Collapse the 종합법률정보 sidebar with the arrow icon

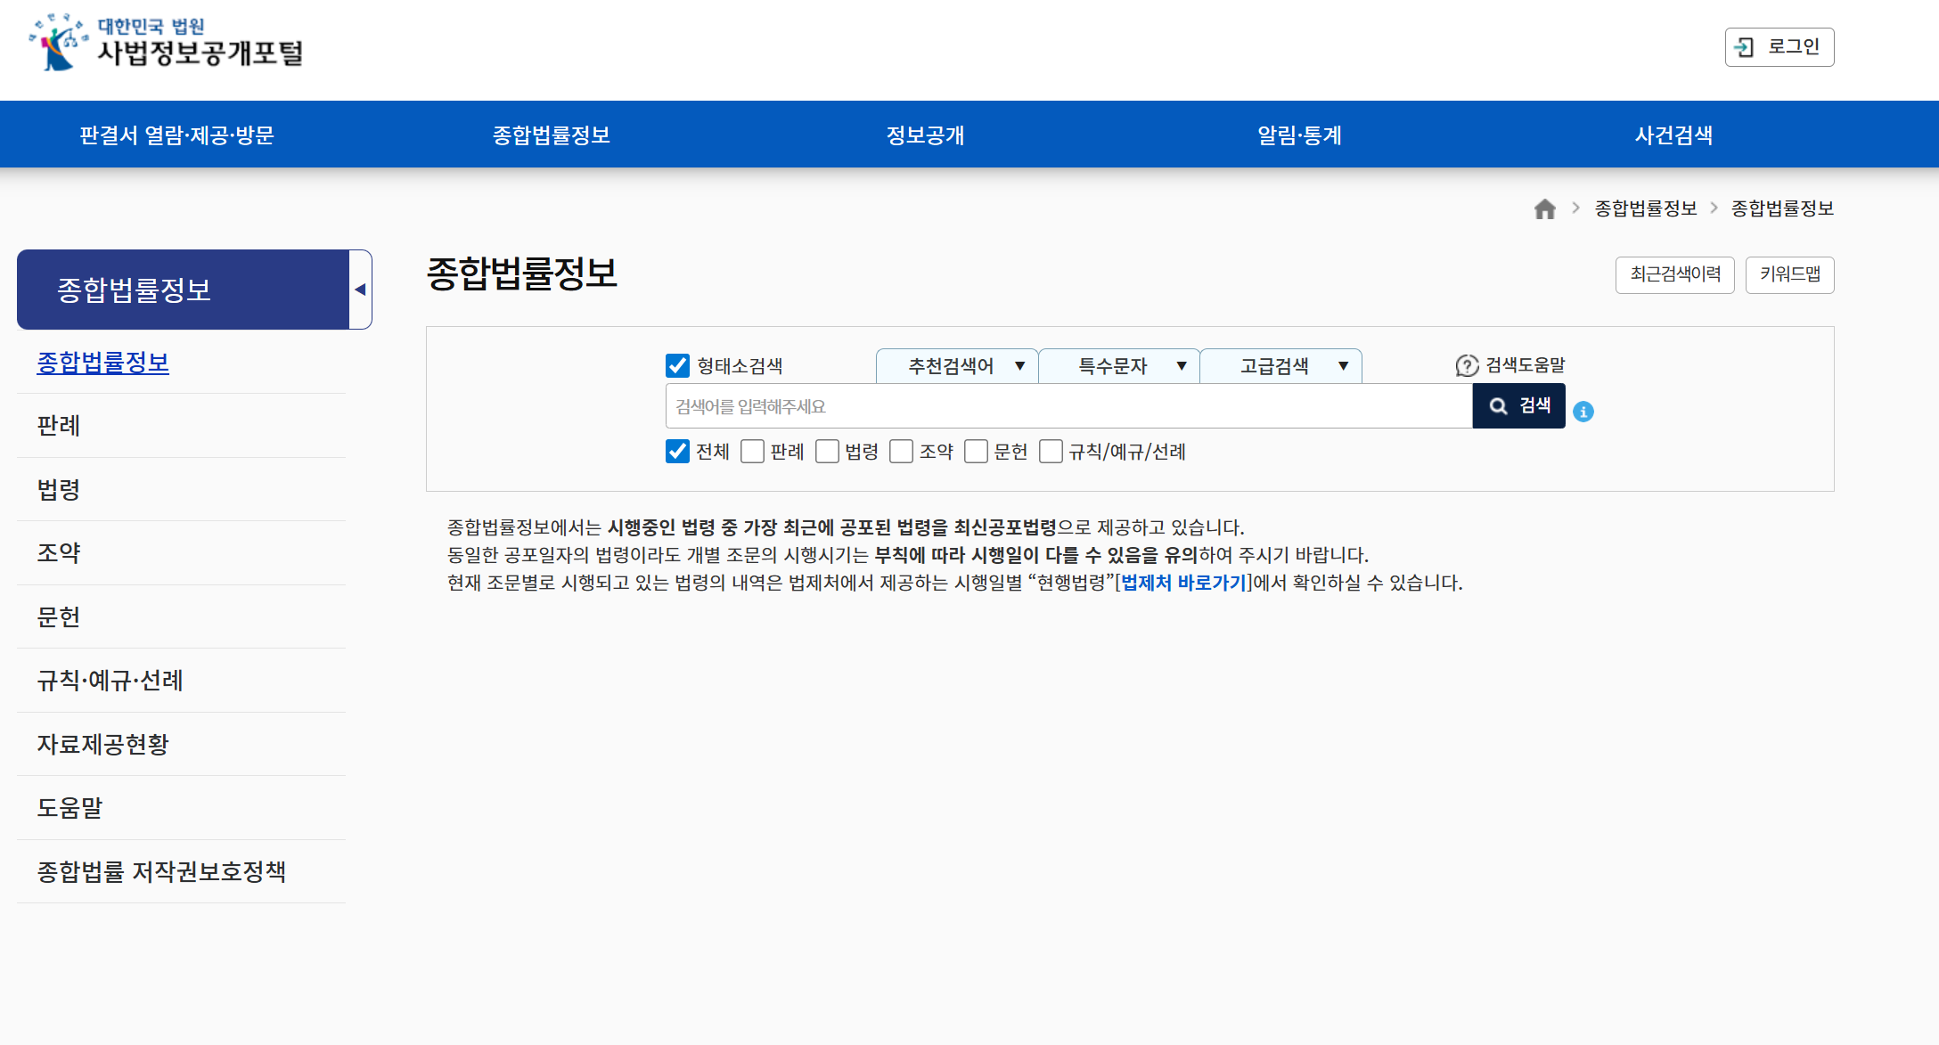[361, 289]
